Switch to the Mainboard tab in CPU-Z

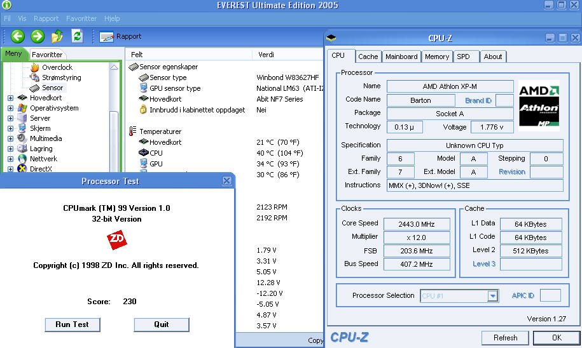(401, 57)
